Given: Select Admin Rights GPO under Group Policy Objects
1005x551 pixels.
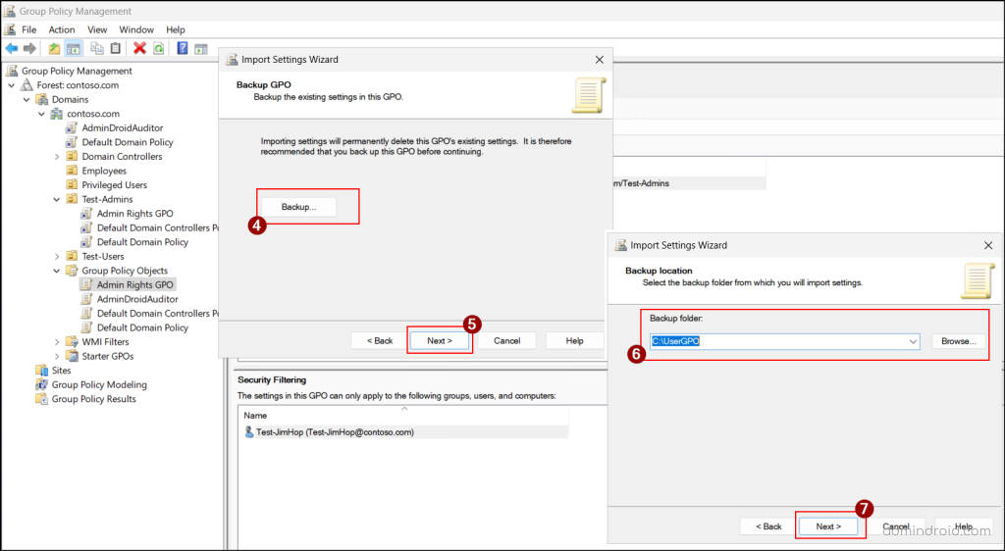Looking at the screenshot, I should point(135,284).
